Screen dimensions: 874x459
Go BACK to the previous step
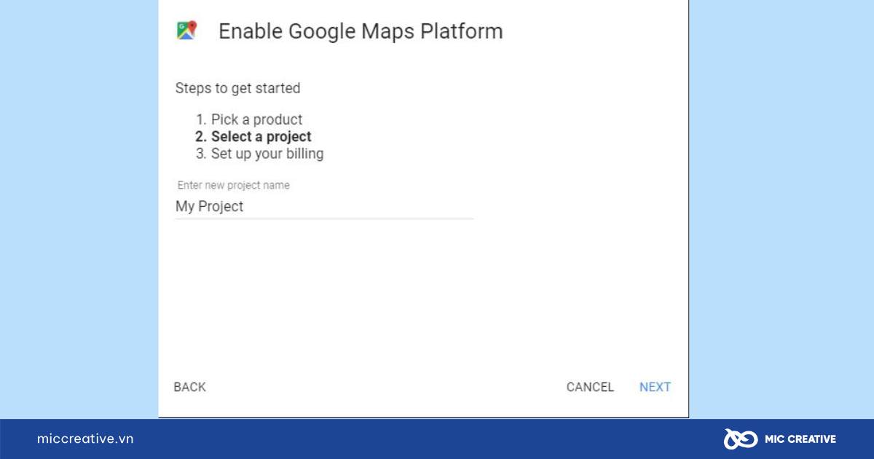(x=190, y=387)
